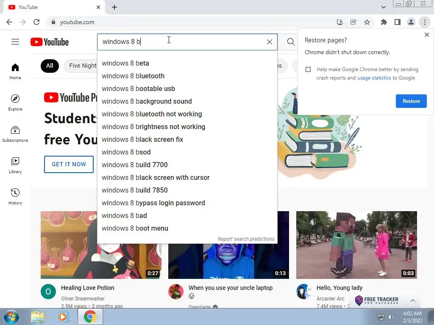Choose suggestion windows 8 bypass login password
Screen dimensions: 434x325
[x=187, y=203]
